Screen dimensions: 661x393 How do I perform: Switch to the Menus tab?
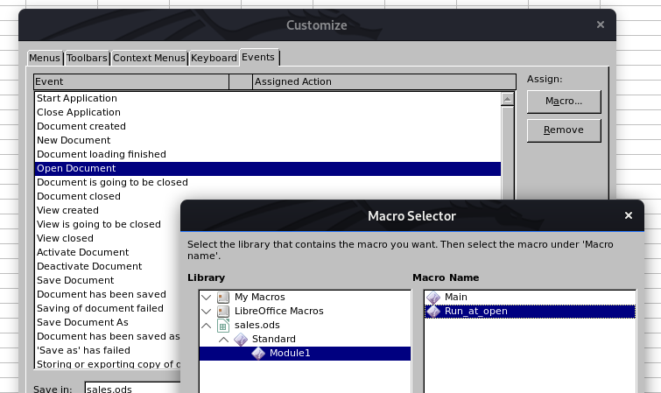45,59
